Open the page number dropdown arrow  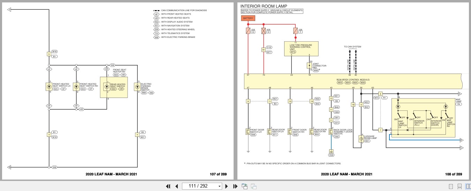point(219,186)
